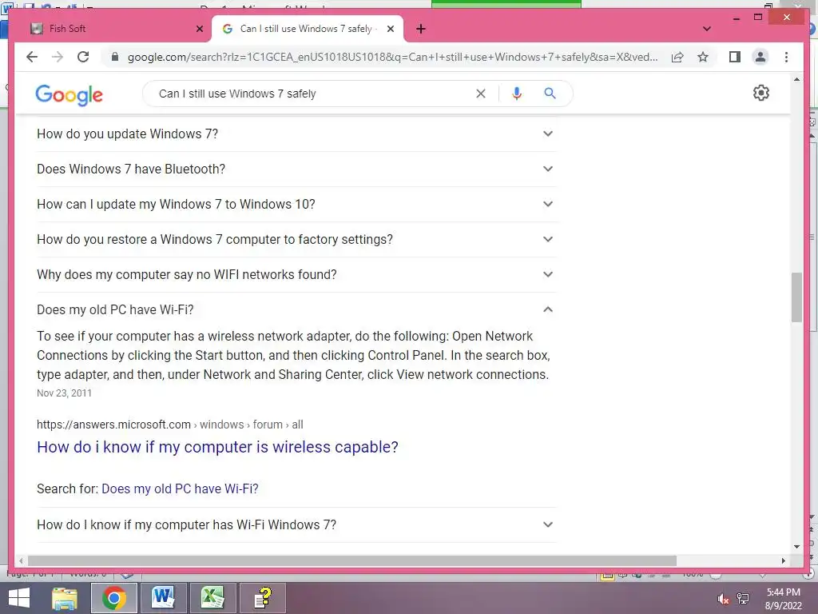818x614 pixels.
Task: Open the answers.microsoft.com URL breadcrumb
Action: tap(169, 425)
